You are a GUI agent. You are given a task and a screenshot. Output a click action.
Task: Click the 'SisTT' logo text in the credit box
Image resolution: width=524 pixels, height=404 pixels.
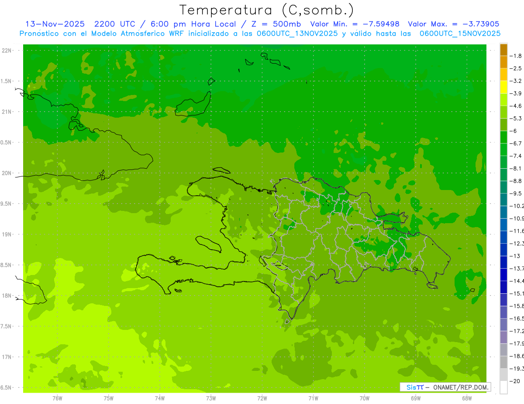click(x=414, y=387)
